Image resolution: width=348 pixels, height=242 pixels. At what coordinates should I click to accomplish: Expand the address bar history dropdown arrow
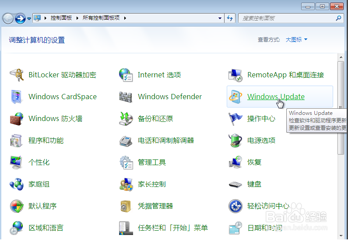click(x=220, y=18)
